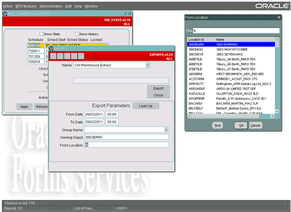
Task: Click the Apply button
Action: [24, 106]
